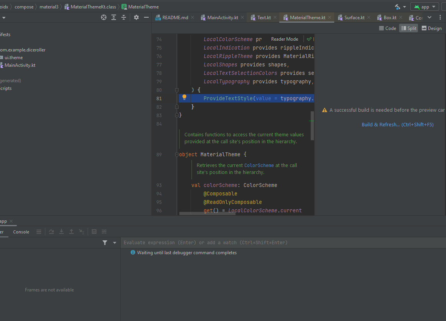Open the hidden tabs chevron dropdown
446x321 pixels.
(x=429, y=17)
